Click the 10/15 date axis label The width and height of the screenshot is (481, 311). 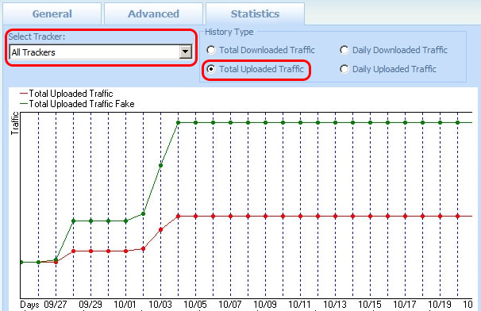click(370, 305)
